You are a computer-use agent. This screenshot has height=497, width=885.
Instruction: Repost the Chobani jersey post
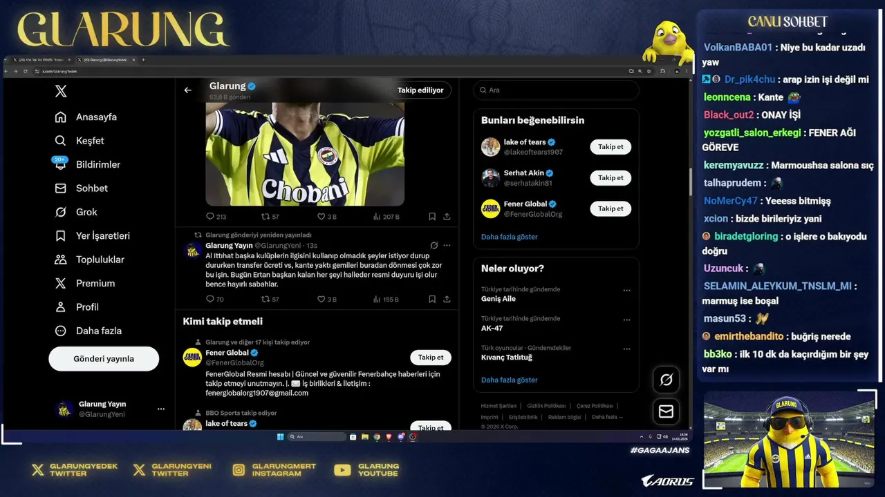click(270, 217)
